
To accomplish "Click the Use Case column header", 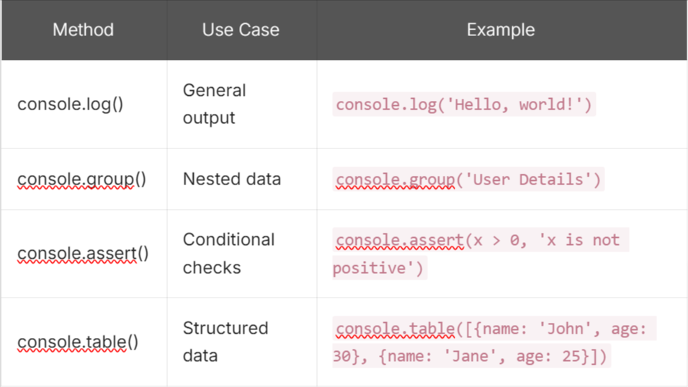I will point(241,30).
